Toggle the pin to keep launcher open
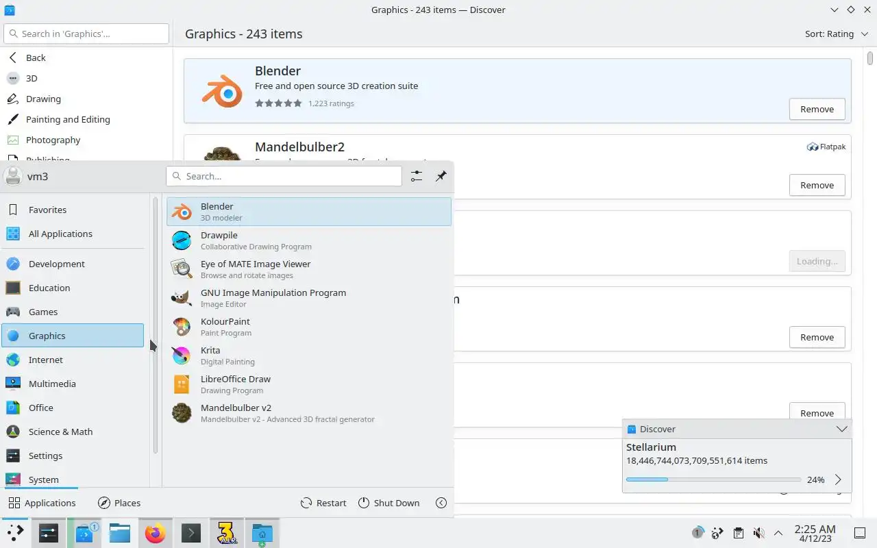 tap(441, 176)
